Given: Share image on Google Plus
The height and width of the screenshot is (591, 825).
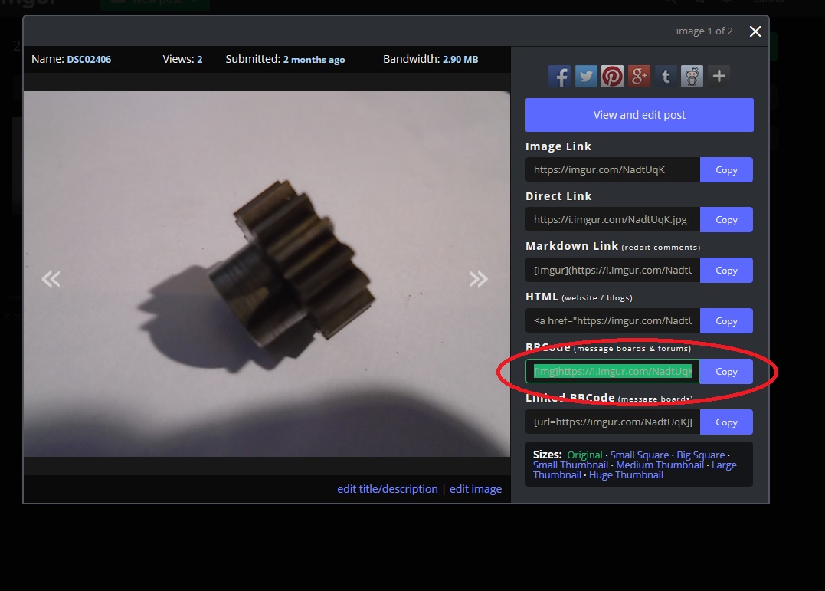Looking at the screenshot, I should (639, 77).
